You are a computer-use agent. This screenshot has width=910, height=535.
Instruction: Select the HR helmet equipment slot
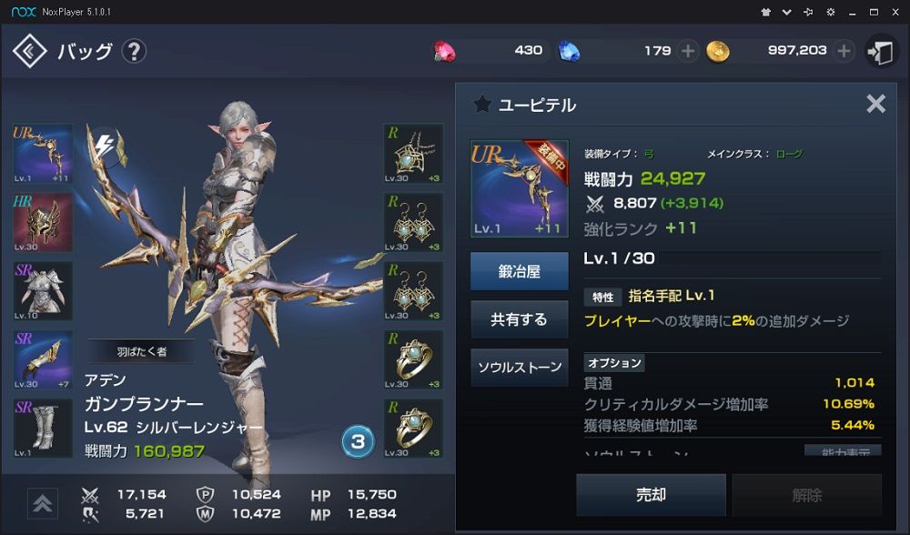click(43, 222)
